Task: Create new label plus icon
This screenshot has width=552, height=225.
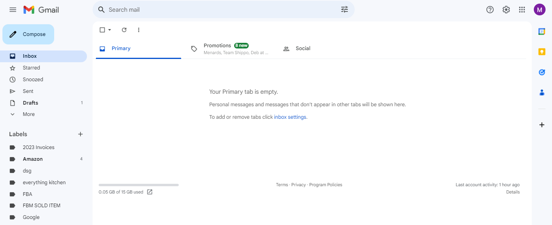Action: click(x=80, y=134)
